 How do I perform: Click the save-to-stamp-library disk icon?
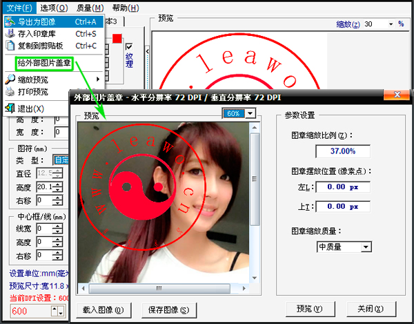10,34
